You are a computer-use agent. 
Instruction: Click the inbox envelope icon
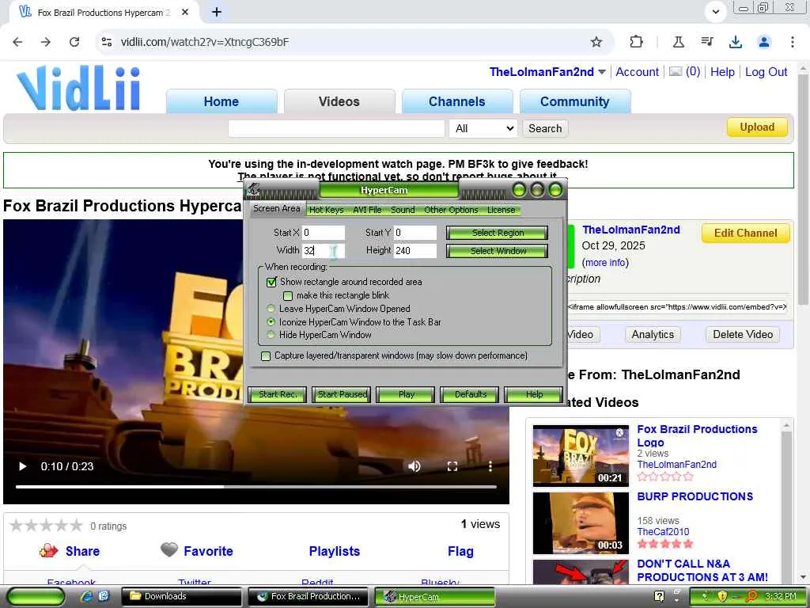coord(676,72)
